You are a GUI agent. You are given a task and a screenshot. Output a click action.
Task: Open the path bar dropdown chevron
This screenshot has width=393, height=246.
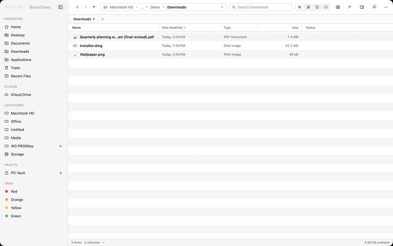coord(222,7)
